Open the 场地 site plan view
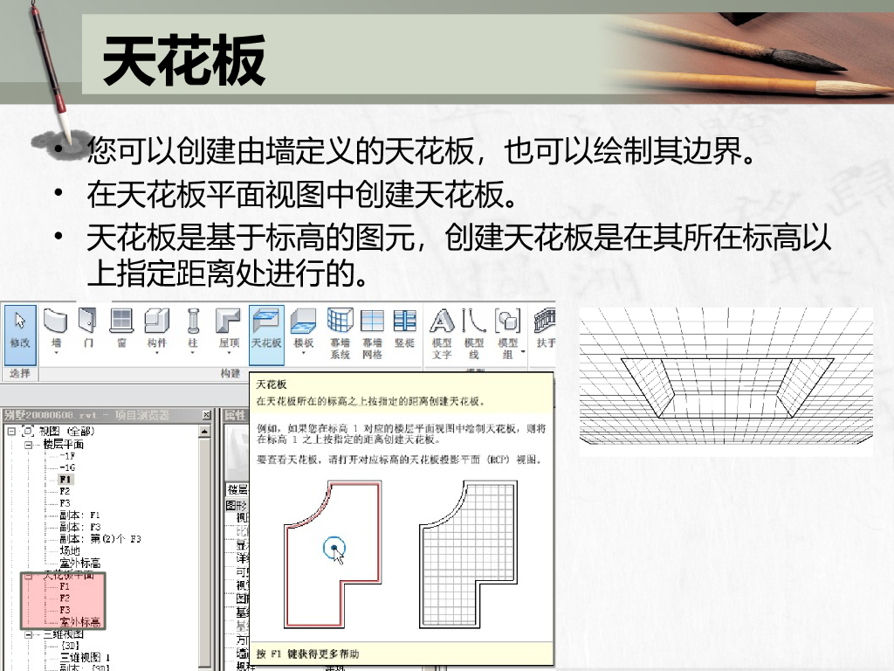The image size is (894, 671). point(70,550)
